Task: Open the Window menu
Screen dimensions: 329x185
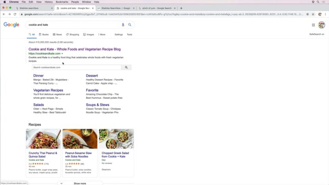Action: click(x=87, y=2)
